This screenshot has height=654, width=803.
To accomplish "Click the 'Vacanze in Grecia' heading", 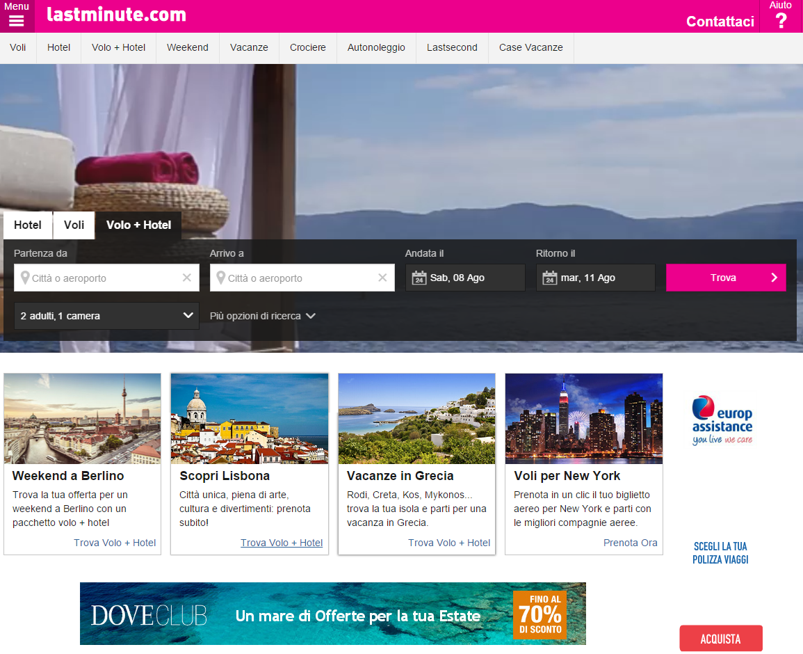I will (x=400, y=476).
